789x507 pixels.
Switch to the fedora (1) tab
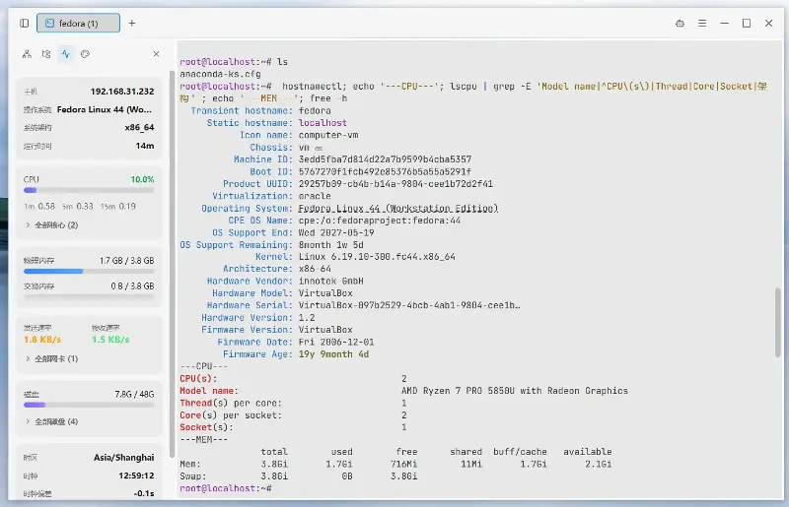[x=78, y=23]
